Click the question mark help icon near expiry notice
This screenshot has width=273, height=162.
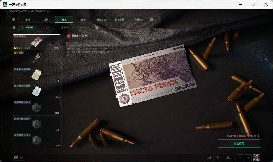coord(258,136)
